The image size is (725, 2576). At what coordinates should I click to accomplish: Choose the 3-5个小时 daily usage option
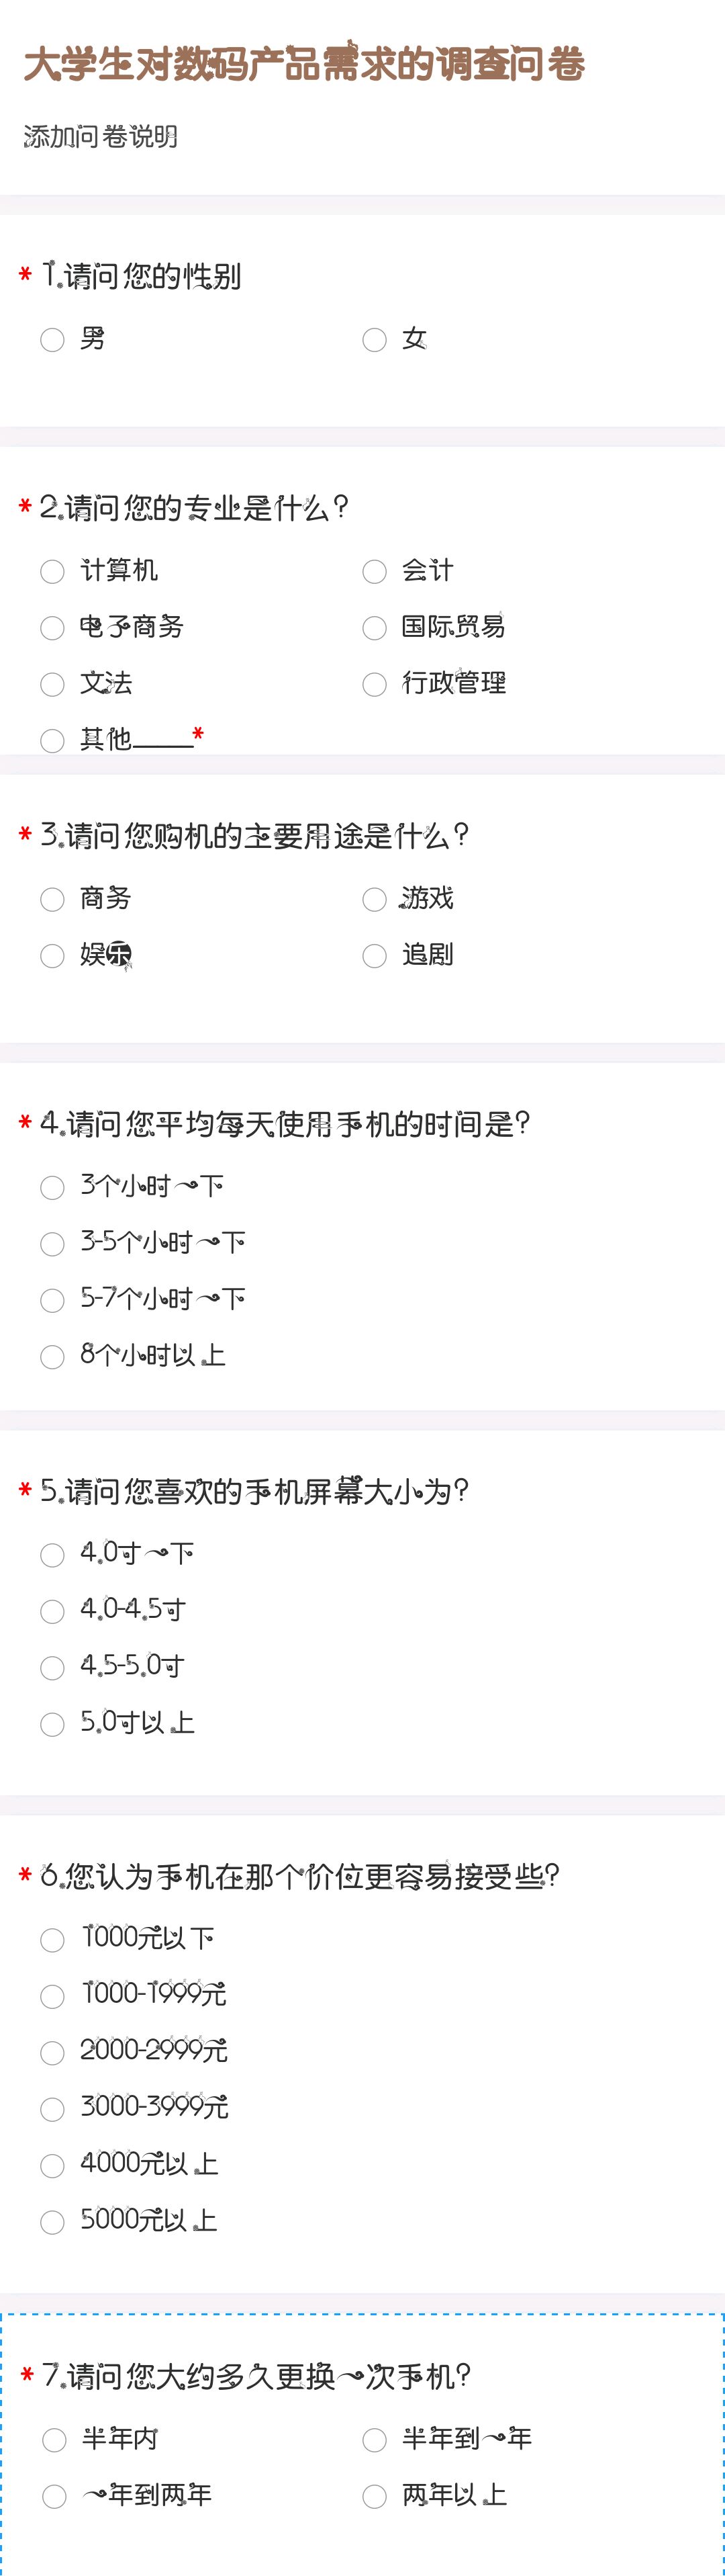[x=52, y=1244]
